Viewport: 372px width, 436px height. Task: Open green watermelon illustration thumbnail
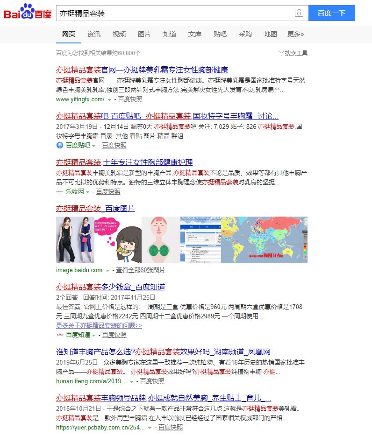[161, 239]
